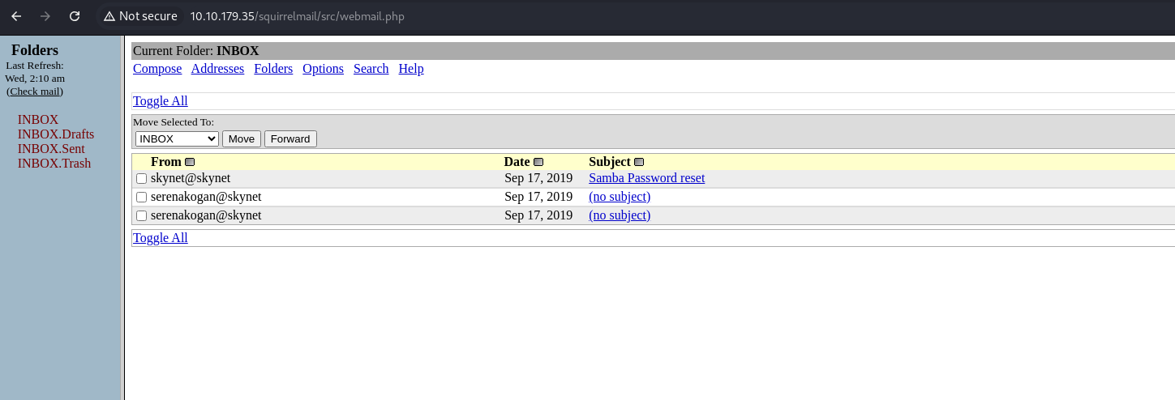Open the Addresses page

[x=217, y=69]
